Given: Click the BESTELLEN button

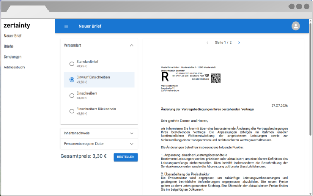Looking at the screenshot, I should [x=126, y=157].
